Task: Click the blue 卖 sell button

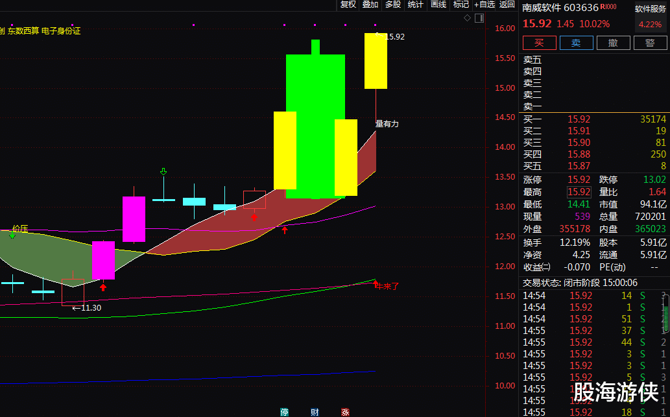Action: (x=577, y=43)
